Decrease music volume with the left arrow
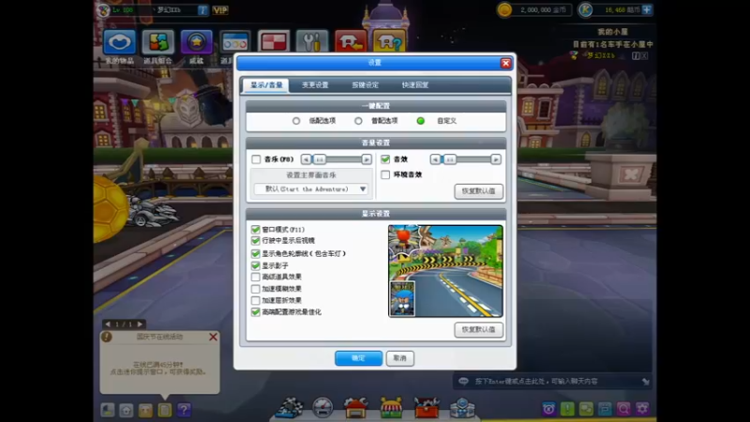The image size is (750, 422). 306,159
